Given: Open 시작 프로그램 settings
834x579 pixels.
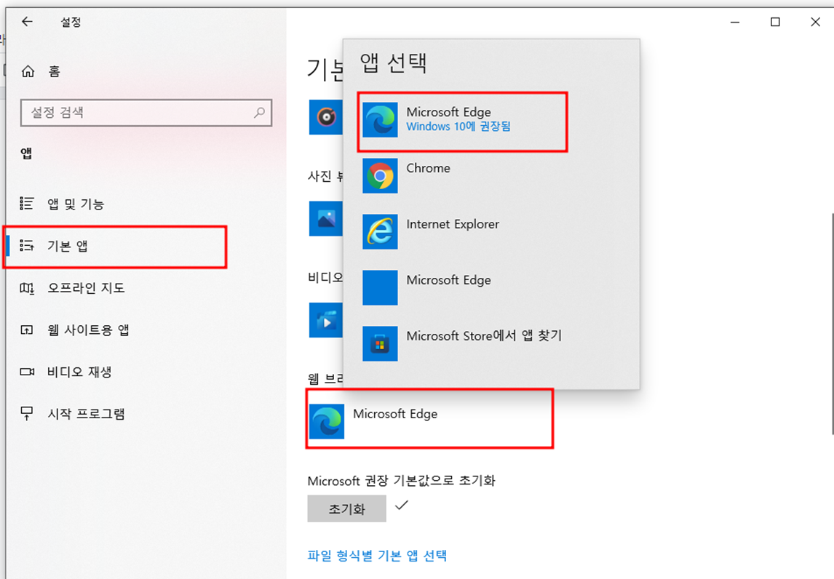Looking at the screenshot, I should (x=86, y=414).
